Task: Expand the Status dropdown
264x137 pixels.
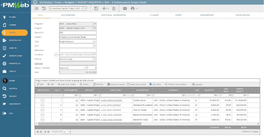Action: click(86, 68)
